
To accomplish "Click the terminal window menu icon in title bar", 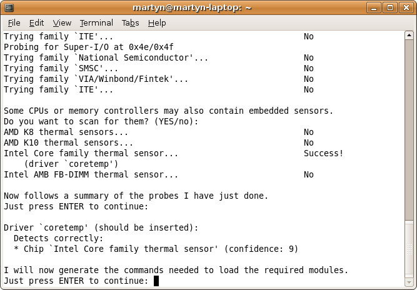I will [x=9, y=7].
